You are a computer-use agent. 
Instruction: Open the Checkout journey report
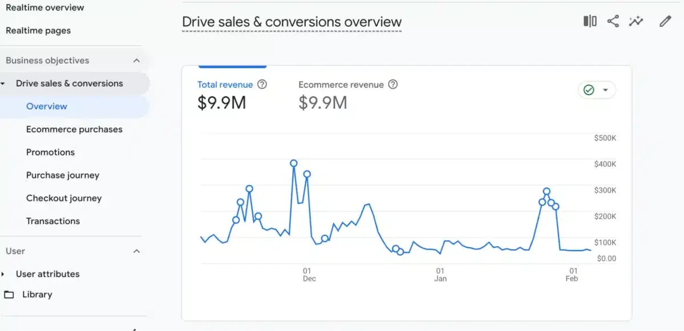point(64,198)
